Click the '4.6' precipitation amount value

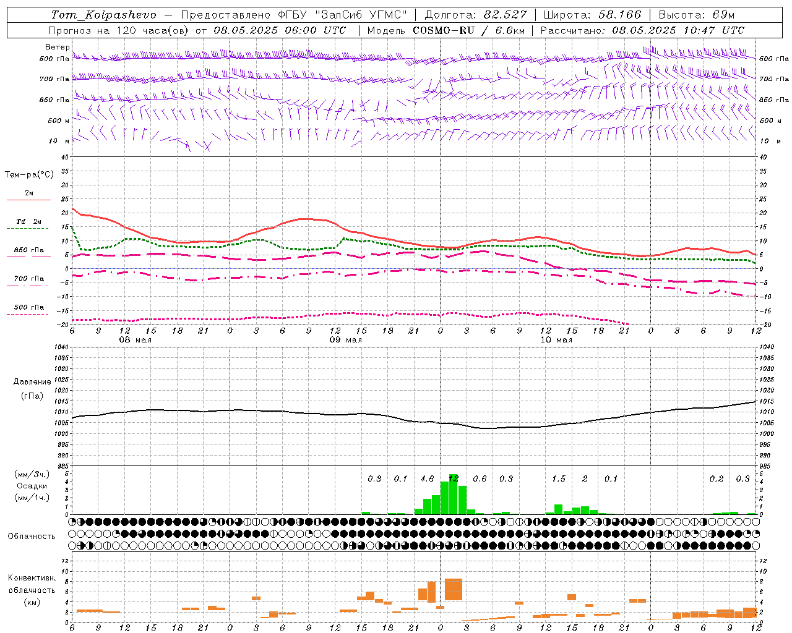[427, 478]
